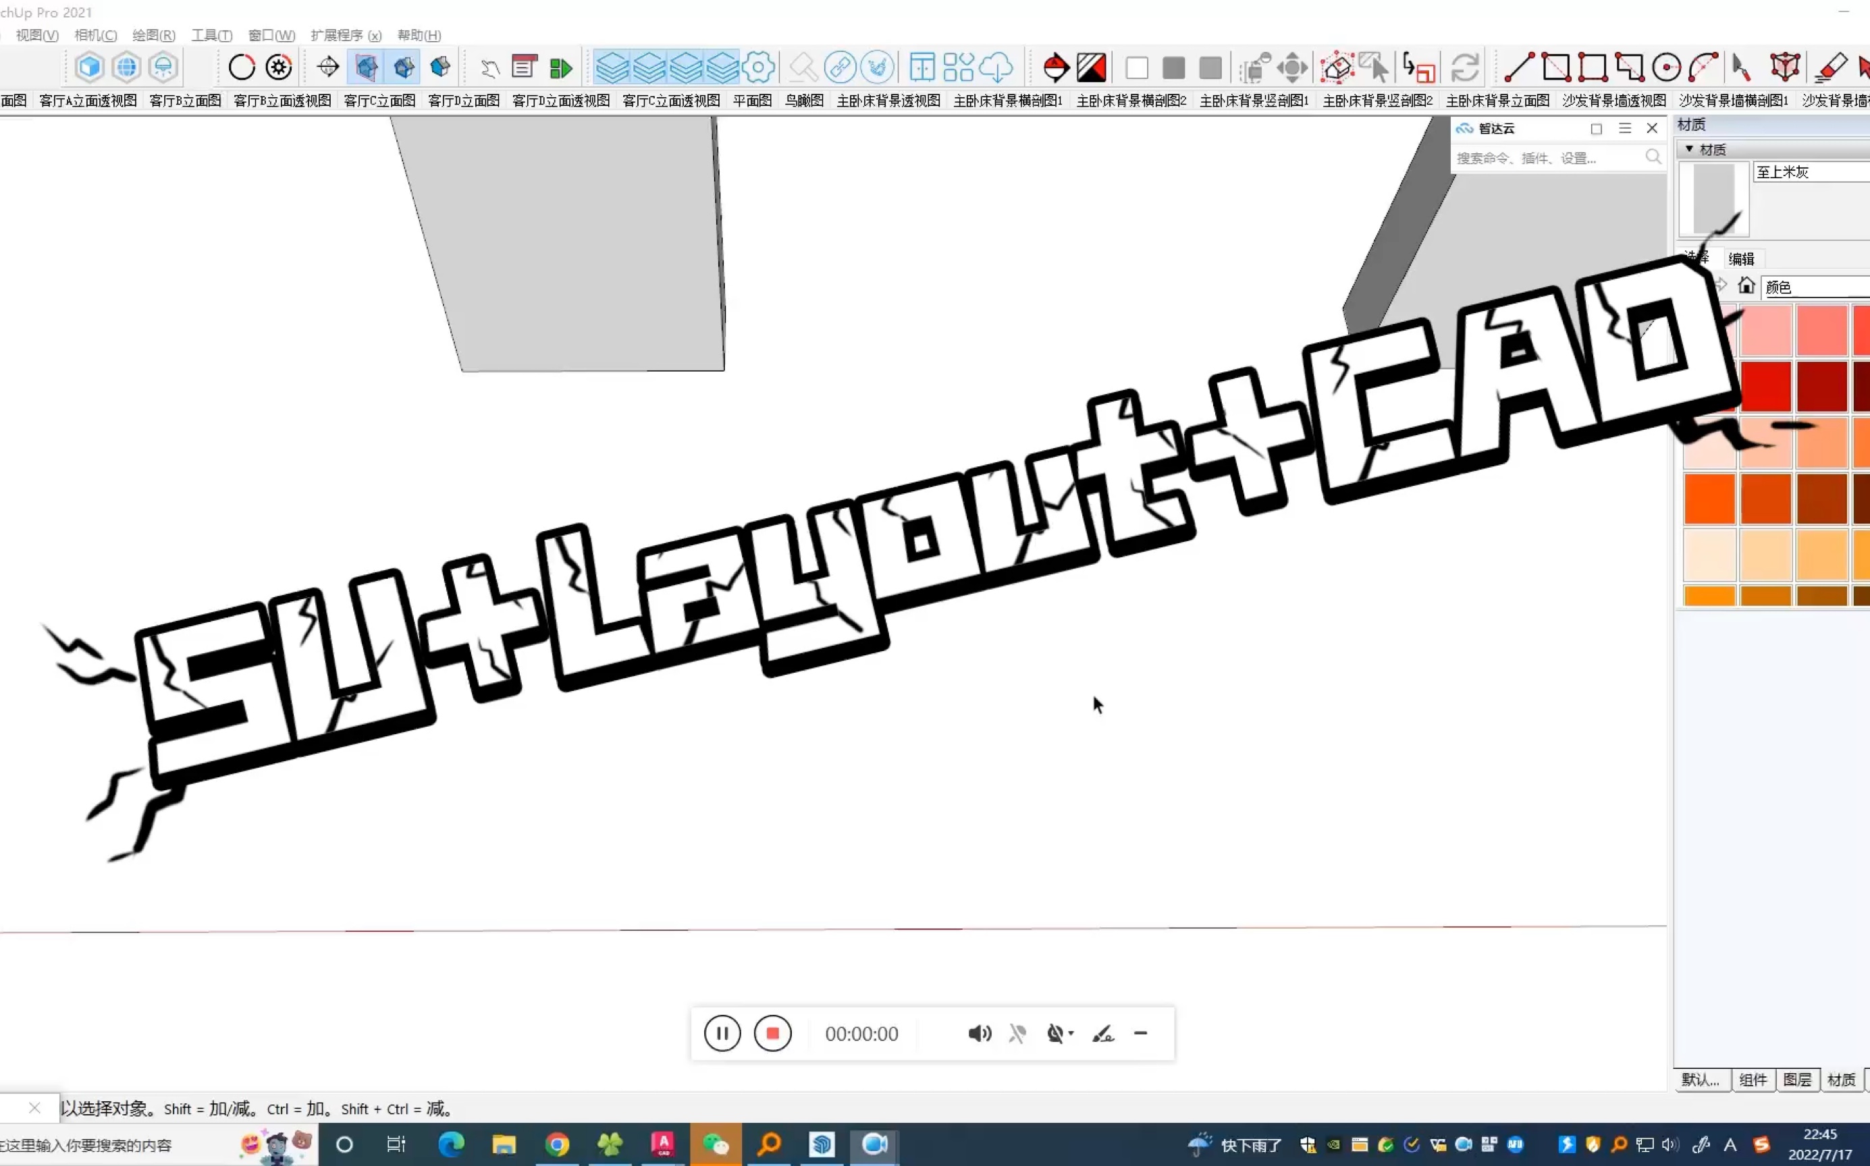
Task: Switch to the 编辑 materials tab
Action: [x=1741, y=259]
